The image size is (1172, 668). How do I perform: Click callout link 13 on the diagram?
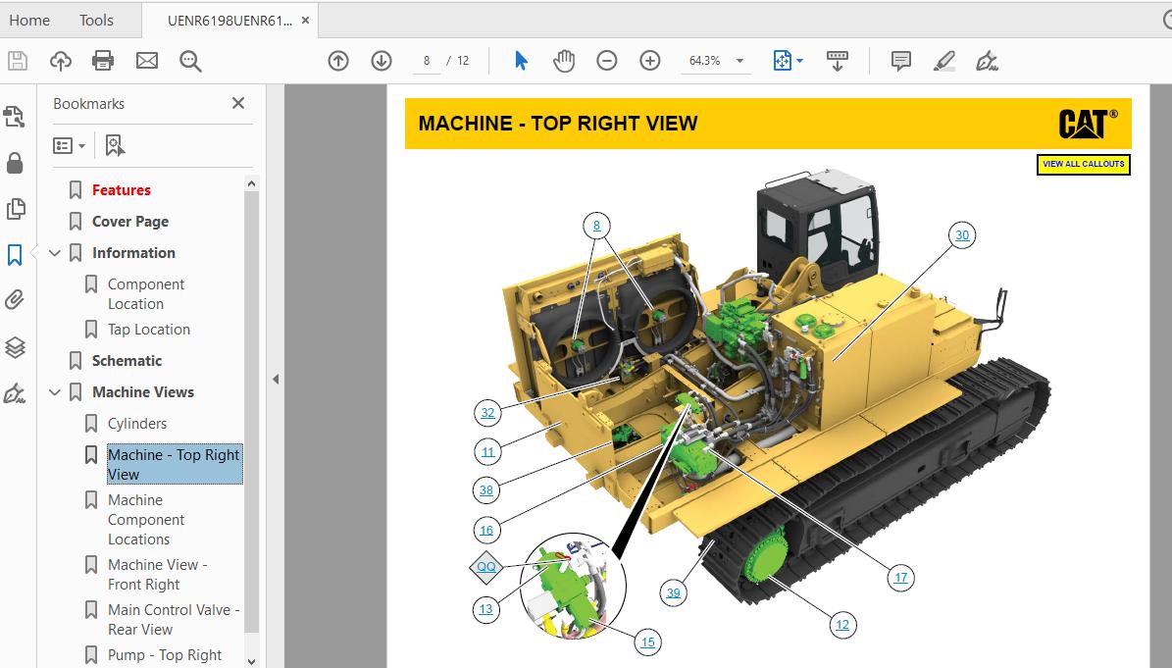click(485, 609)
